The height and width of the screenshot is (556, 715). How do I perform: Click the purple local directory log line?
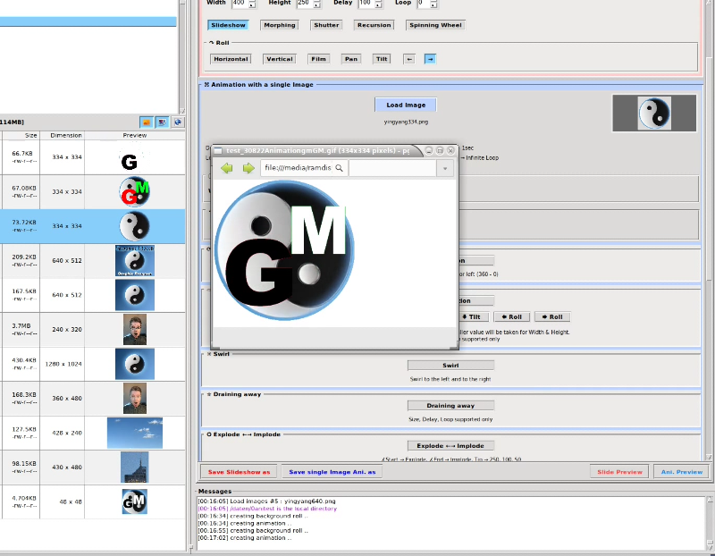tap(267, 508)
